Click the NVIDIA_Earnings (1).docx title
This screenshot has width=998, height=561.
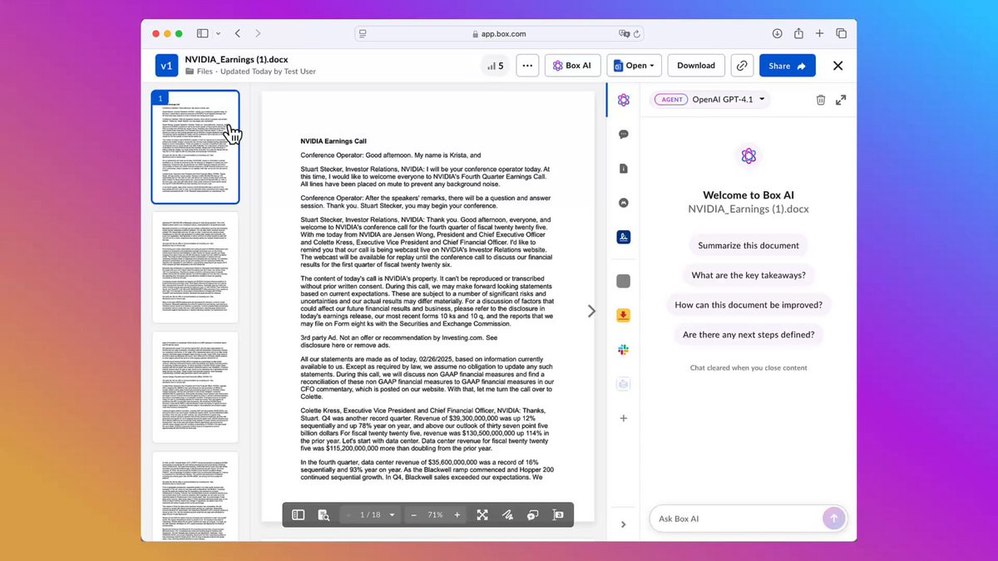(x=236, y=60)
